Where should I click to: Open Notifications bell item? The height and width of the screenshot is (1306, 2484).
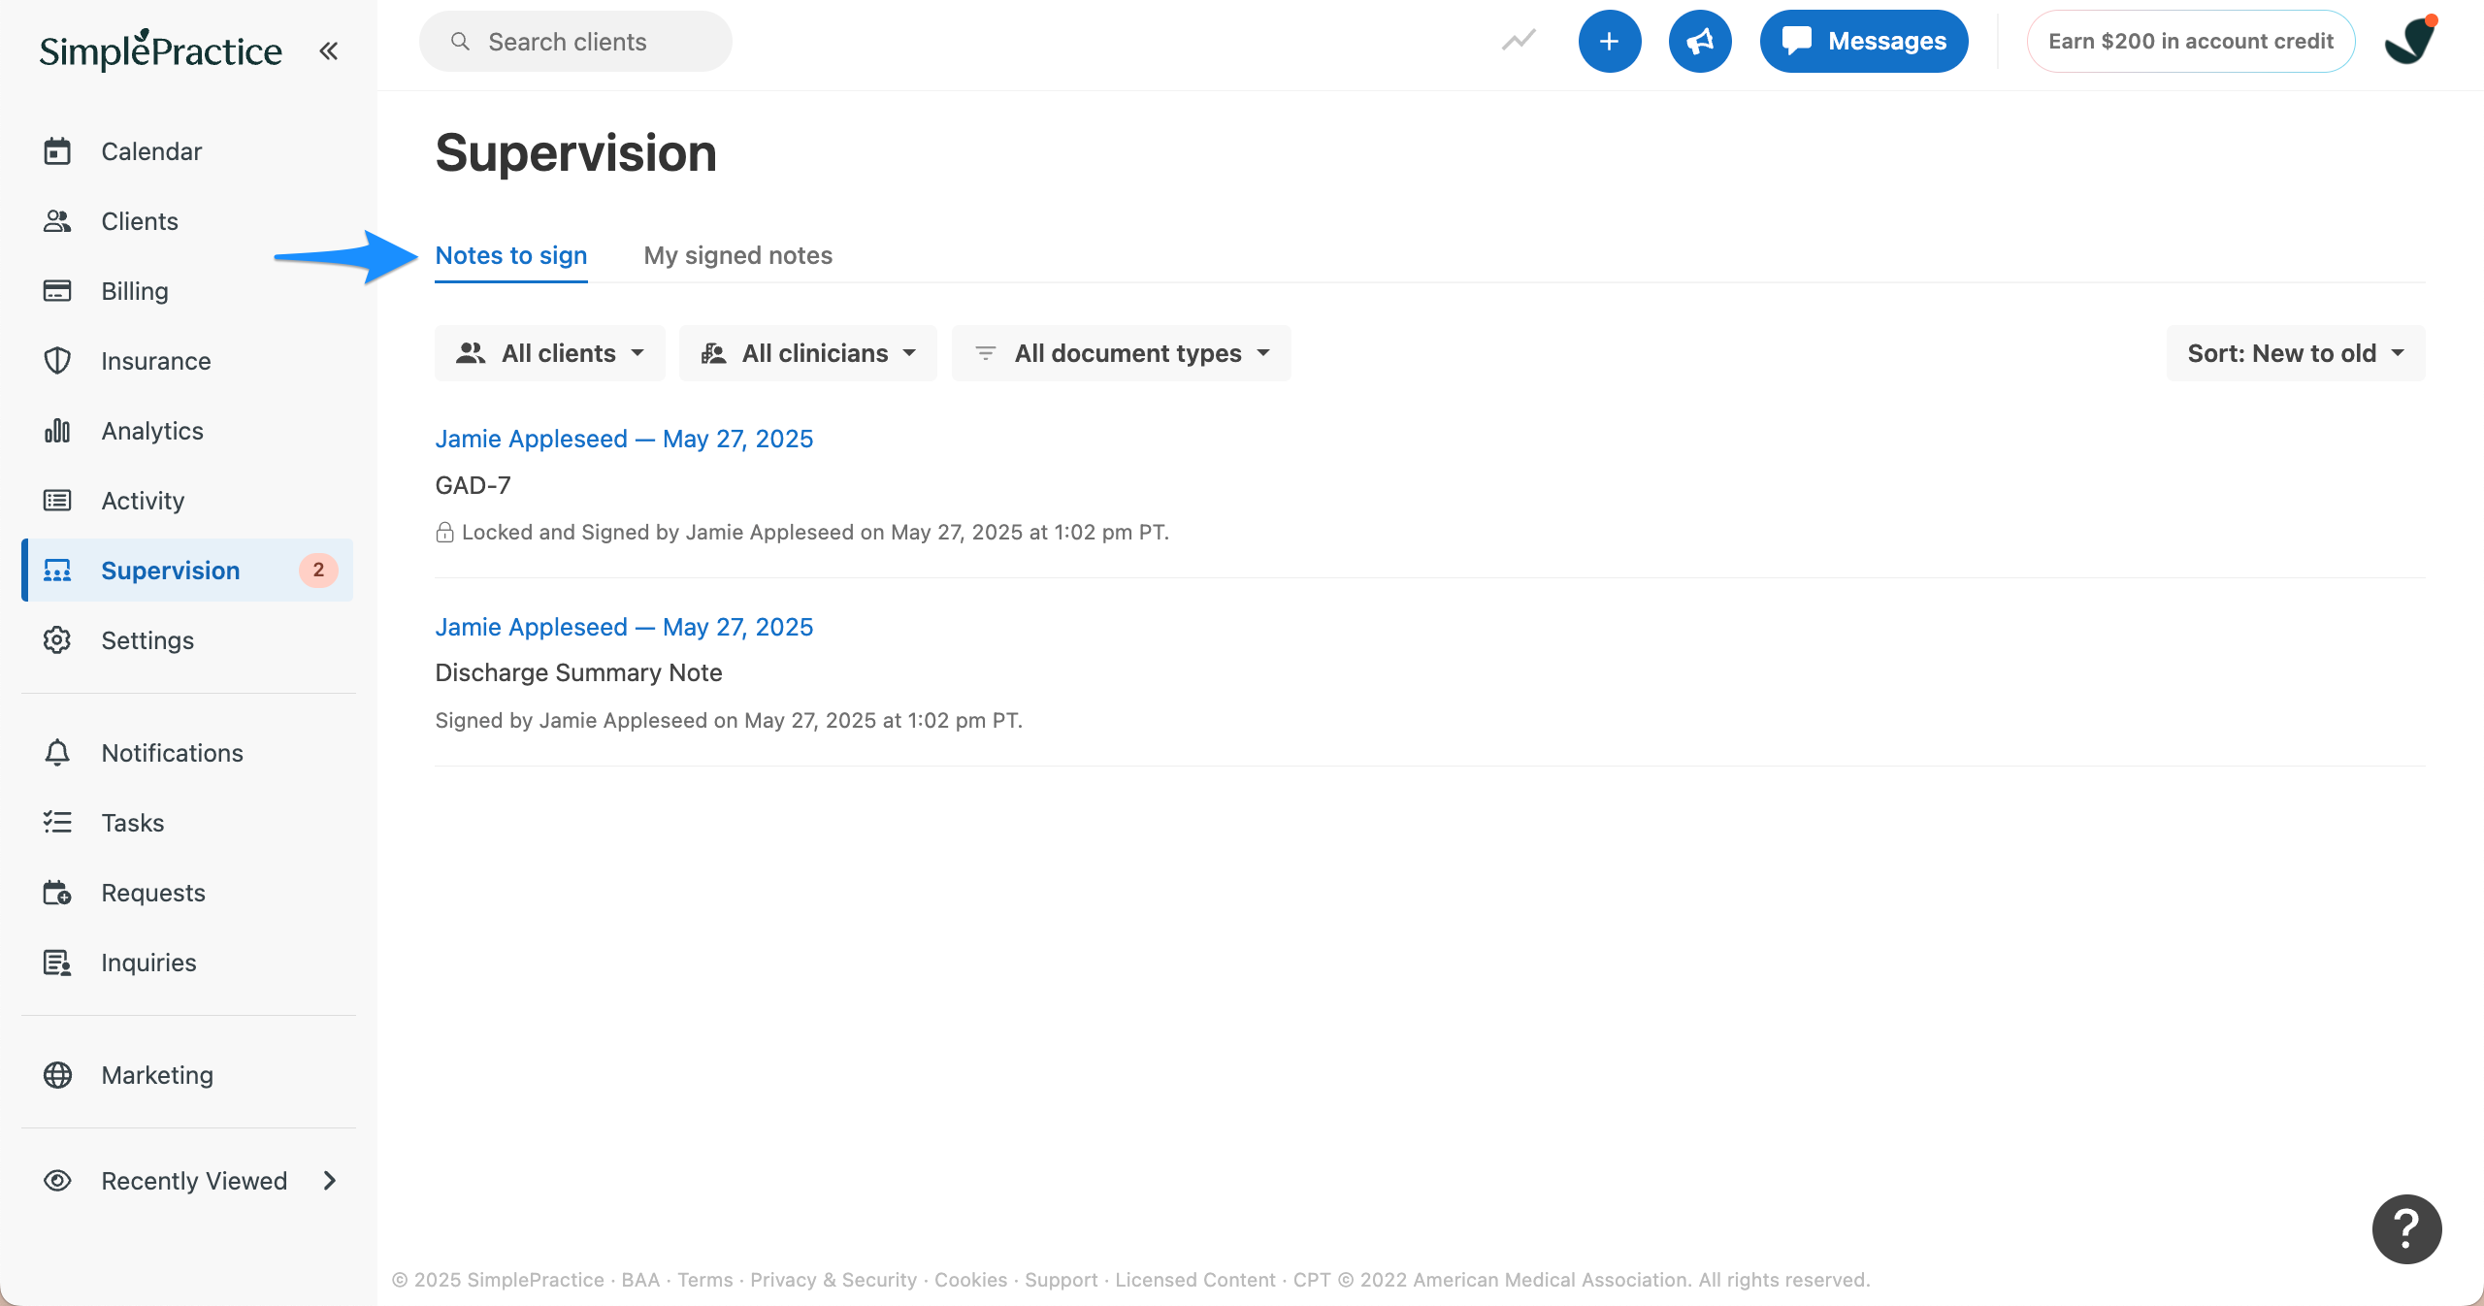(x=172, y=753)
